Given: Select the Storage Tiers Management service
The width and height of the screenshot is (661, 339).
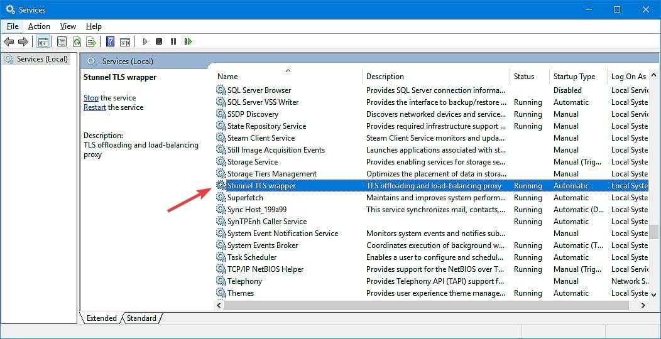Looking at the screenshot, I should (x=432, y=173).
